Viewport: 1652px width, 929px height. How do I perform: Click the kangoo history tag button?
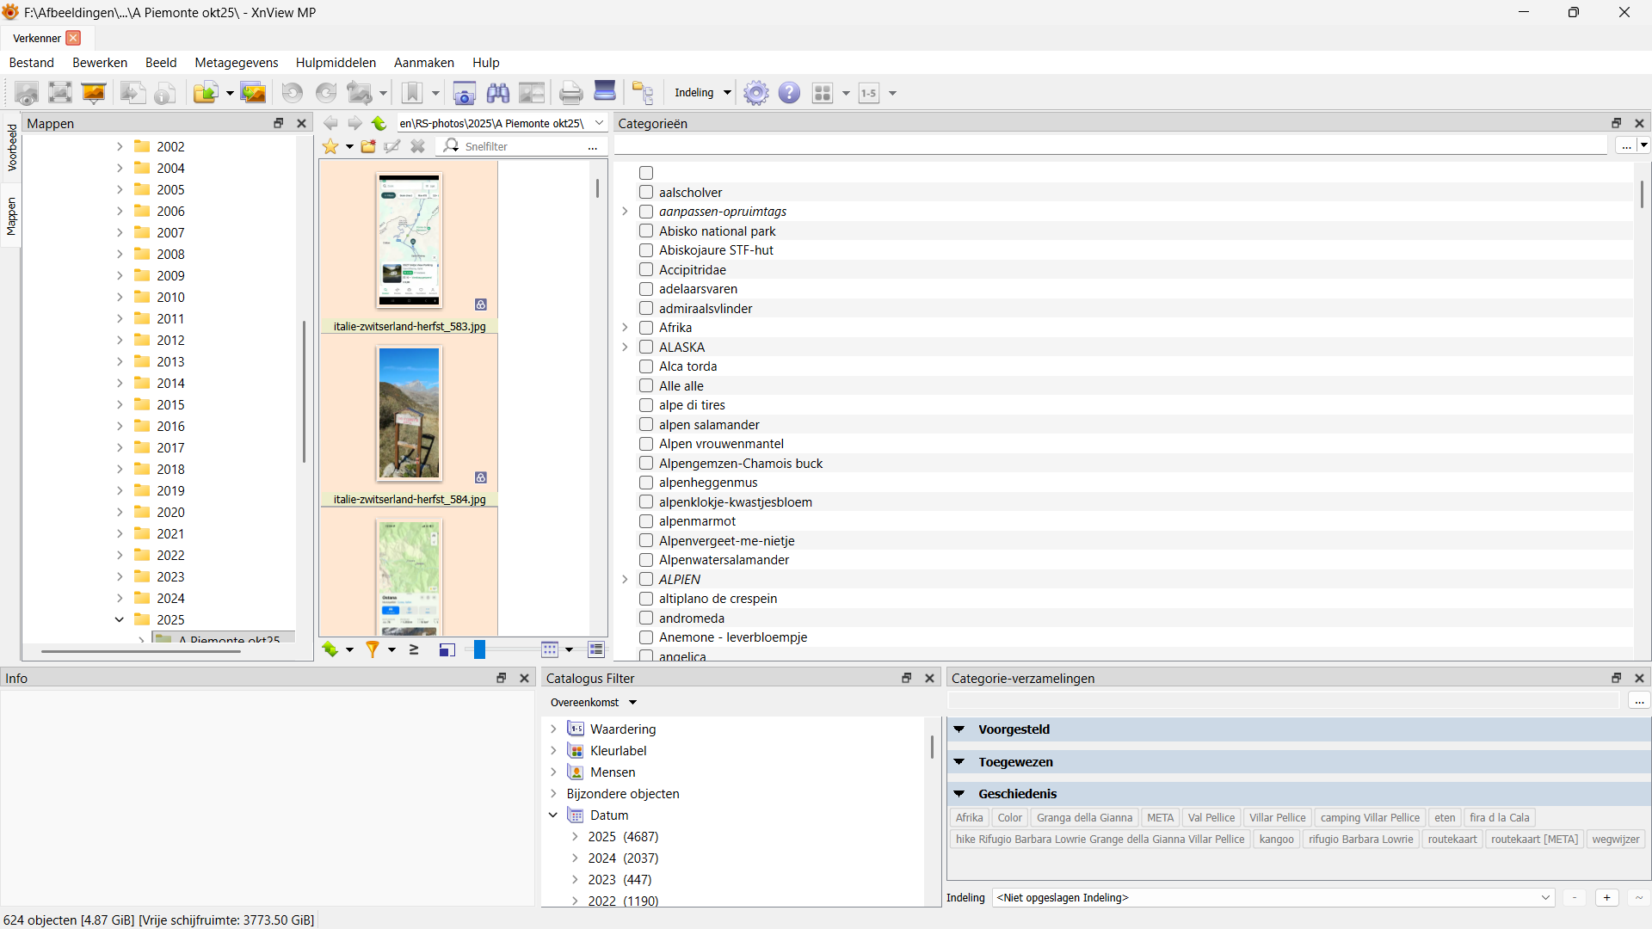(x=1276, y=840)
